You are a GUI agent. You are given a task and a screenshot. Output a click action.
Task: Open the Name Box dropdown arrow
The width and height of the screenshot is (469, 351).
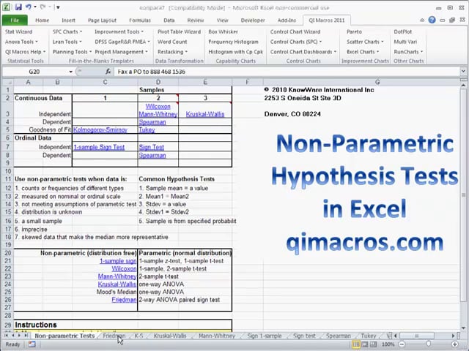tap(70, 72)
